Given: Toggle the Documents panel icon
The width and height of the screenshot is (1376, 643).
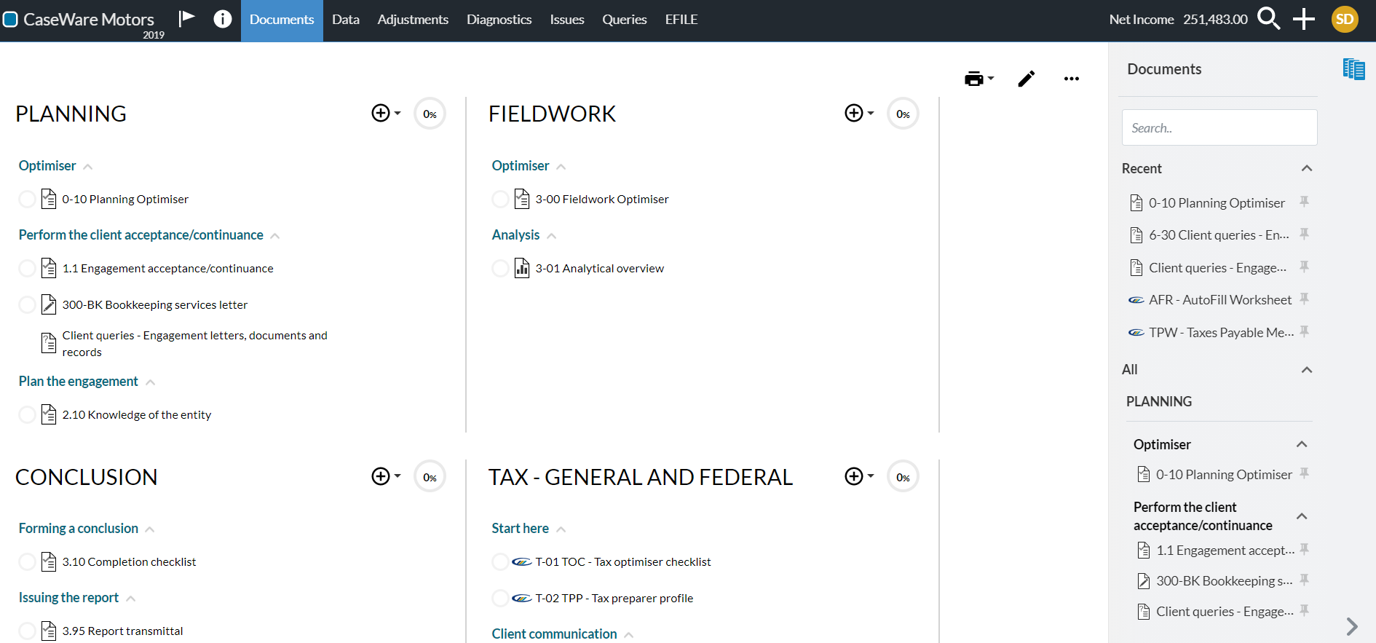Looking at the screenshot, I should (1353, 69).
